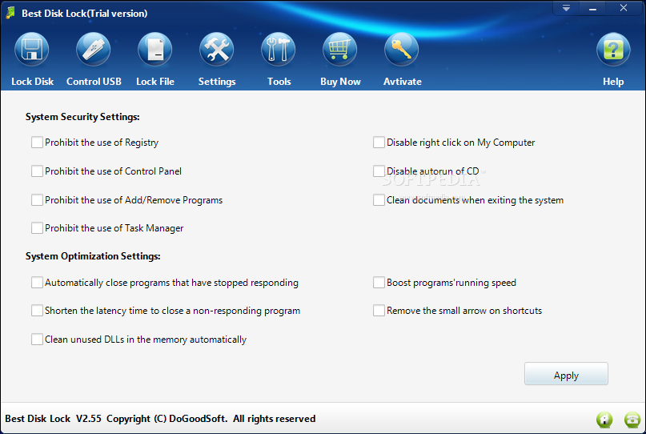Click the Best Disk Lock V2.55 copyright text
Screen dimensions: 646x434
[x=160, y=419]
